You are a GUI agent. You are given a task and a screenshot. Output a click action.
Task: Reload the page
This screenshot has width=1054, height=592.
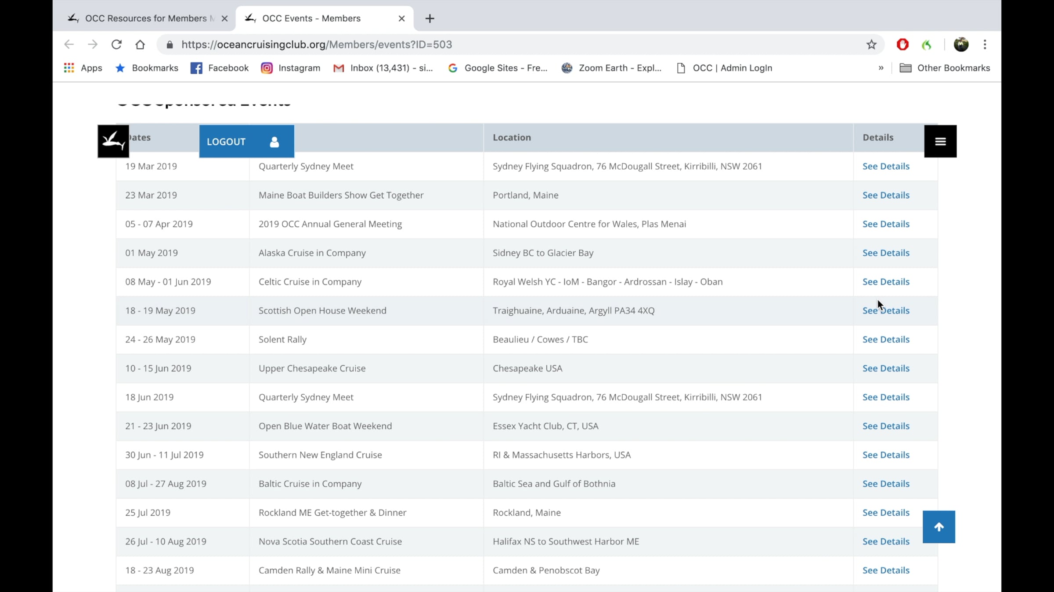(x=116, y=44)
